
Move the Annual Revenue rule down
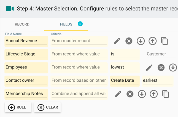141,41
